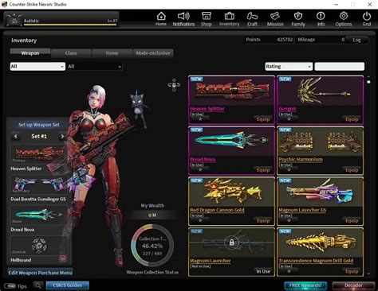Click the player experience progress bar
378x291 pixels.
[x=70, y=25]
